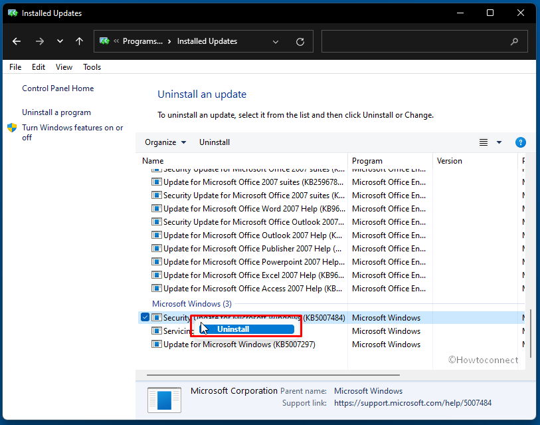This screenshot has height=425, width=540.
Task: Click the forward navigation arrow
Action: coord(40,41)
